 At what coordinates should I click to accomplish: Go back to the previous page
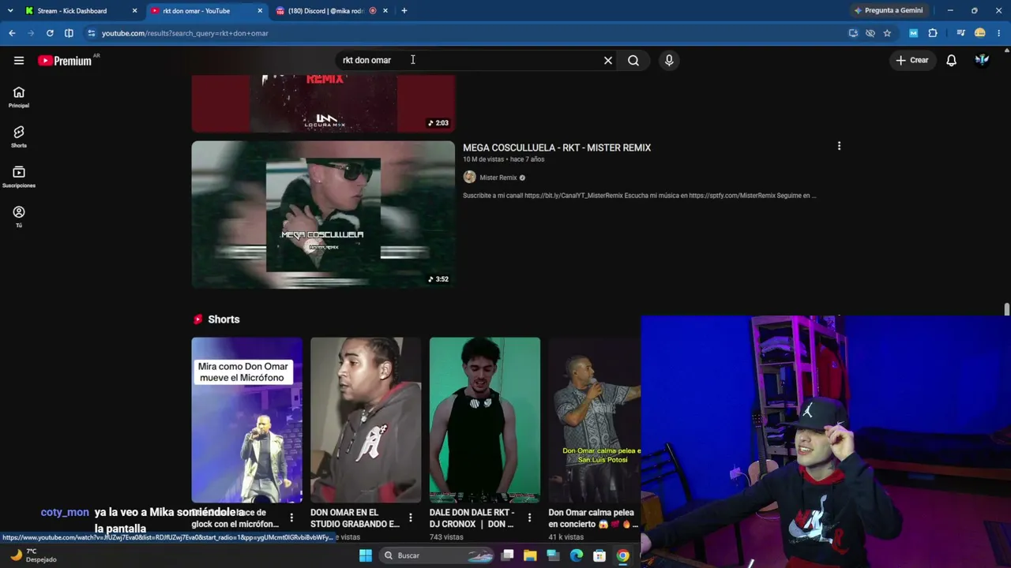point(12,33)
